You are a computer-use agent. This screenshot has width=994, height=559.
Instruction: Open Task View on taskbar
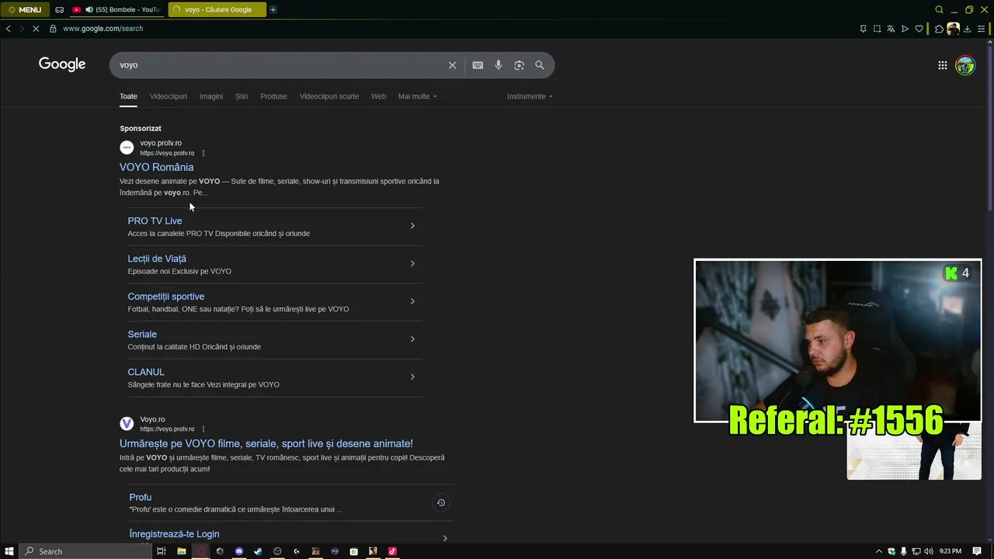coord(162,551)
